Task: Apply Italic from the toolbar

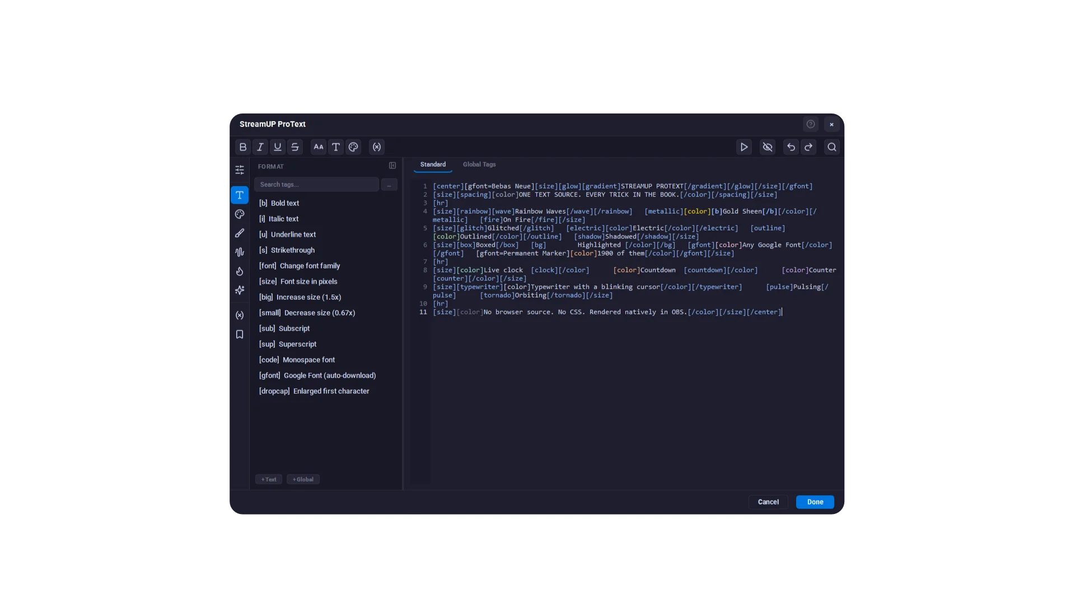Action: pos(260,147)
